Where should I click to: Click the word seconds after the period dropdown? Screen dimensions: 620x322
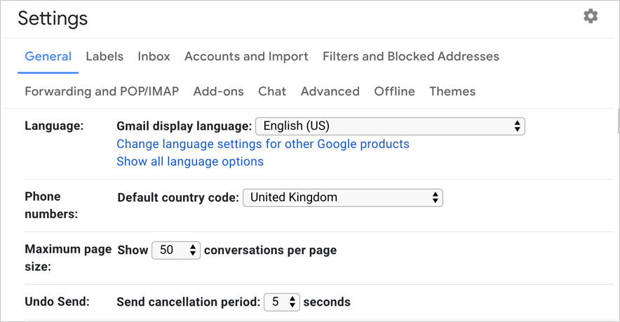(x=327, y=302)
